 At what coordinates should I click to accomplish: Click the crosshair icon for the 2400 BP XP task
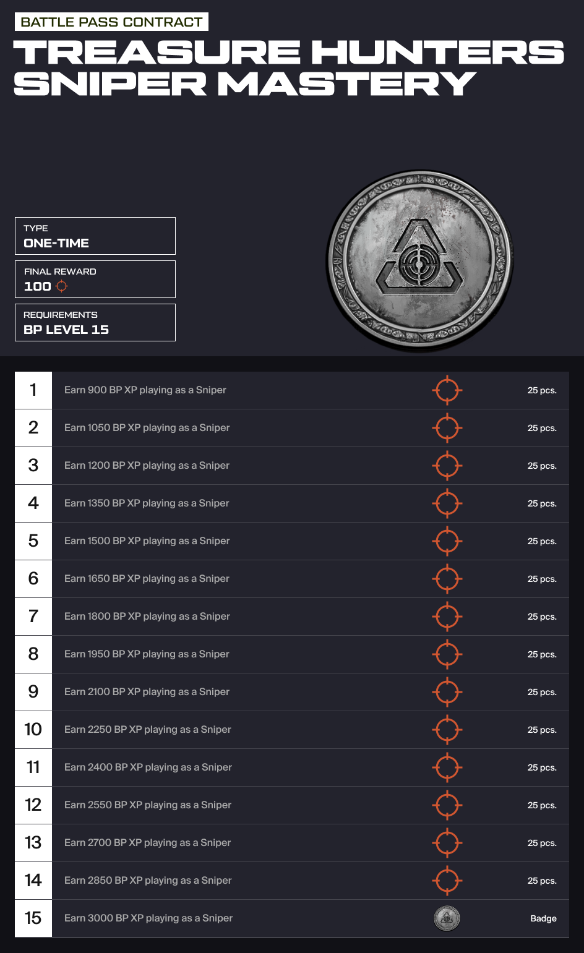[x=447, y=767]
